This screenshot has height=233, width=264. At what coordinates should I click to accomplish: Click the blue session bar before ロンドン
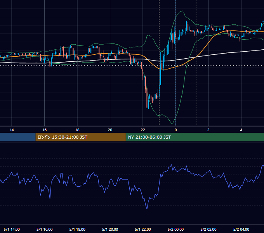point(18,137)
